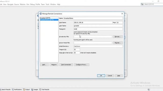Edit the Initial Directory field /var/www
Screen dimensions: 163x91
tap(98, 46)
